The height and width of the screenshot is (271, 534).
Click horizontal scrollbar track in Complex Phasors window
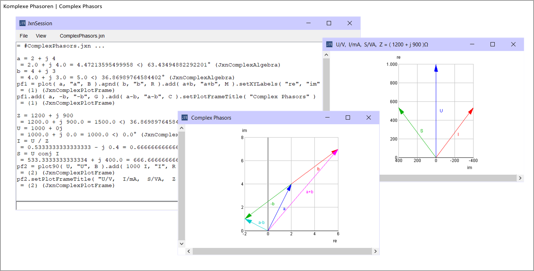282,251
